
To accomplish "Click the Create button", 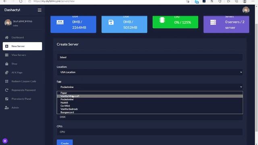I will (64, 143).
